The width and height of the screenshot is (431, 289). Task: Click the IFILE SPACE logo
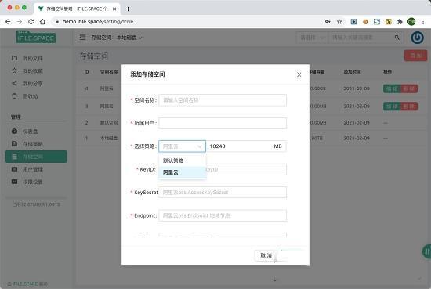coord(36,37)
